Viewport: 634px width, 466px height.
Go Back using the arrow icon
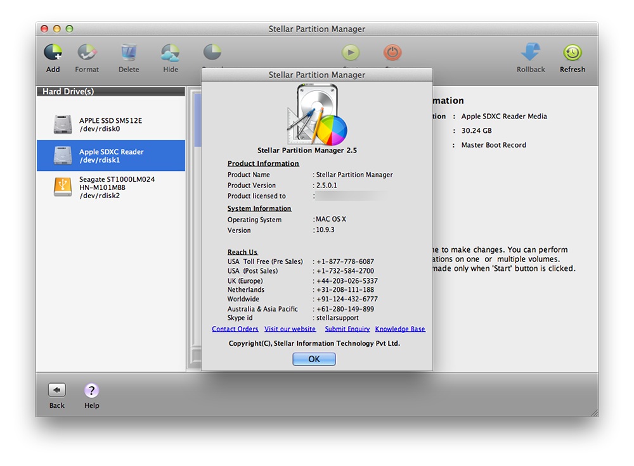[57, 390]
